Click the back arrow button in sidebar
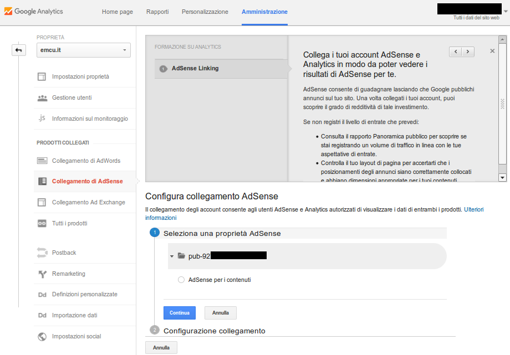 [18, 50]
